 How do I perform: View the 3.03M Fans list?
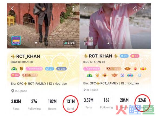pos(16,104)
